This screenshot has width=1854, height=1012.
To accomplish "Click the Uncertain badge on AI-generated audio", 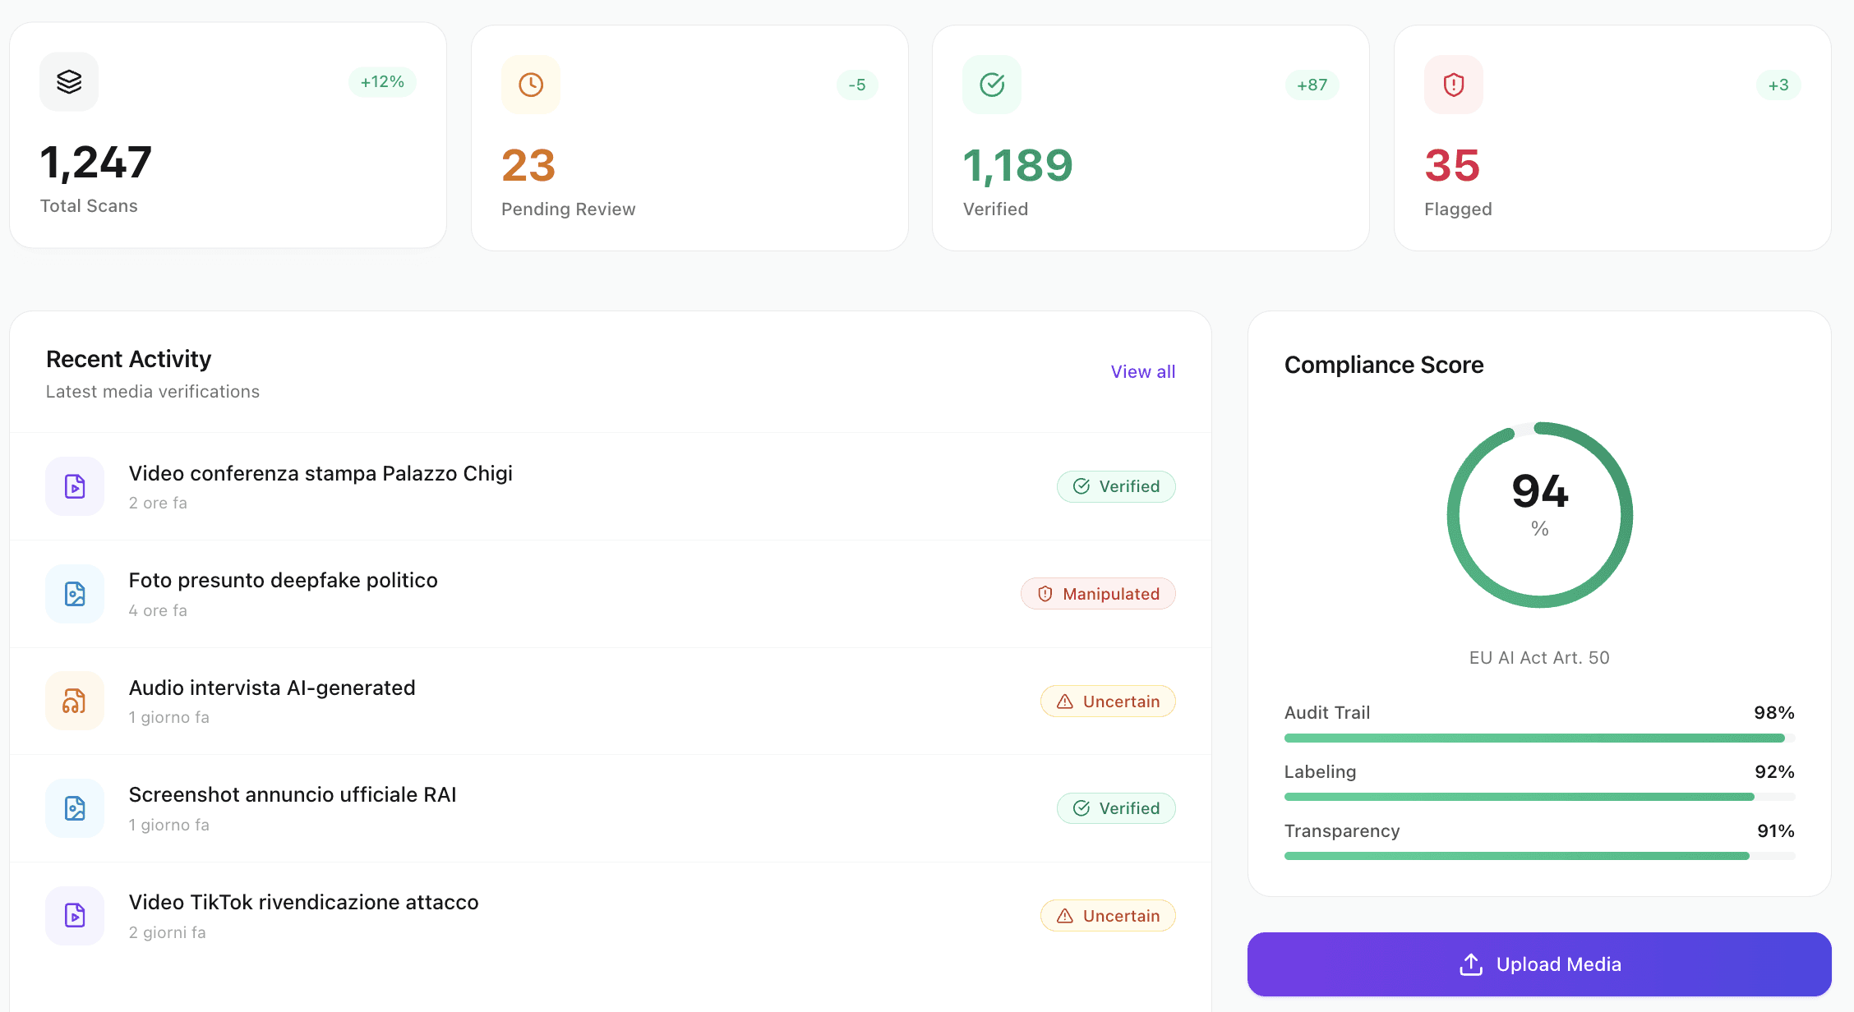I will coord(1108,701).
